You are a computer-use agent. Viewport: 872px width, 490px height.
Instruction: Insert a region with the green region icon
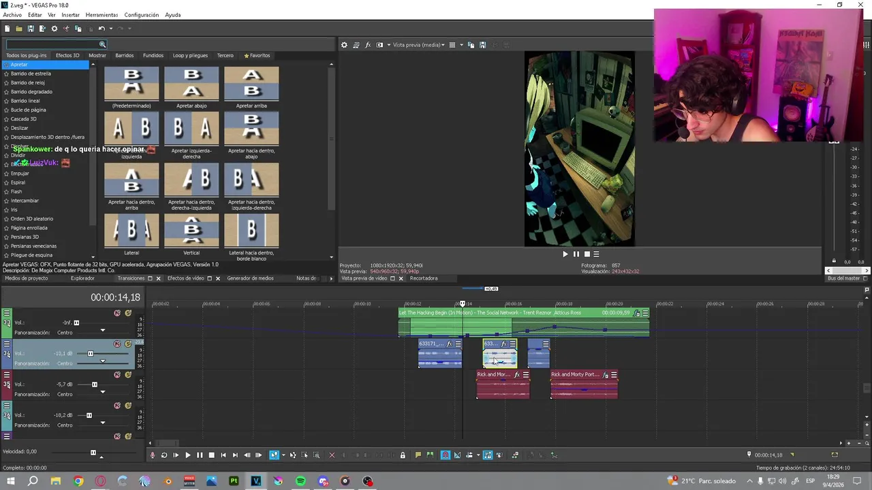430,455
